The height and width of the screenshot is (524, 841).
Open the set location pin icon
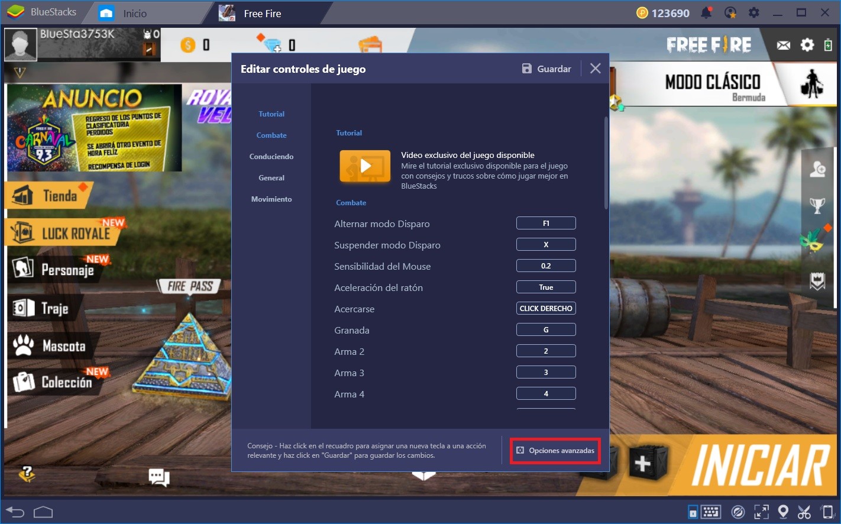click(x=783, y=512)
